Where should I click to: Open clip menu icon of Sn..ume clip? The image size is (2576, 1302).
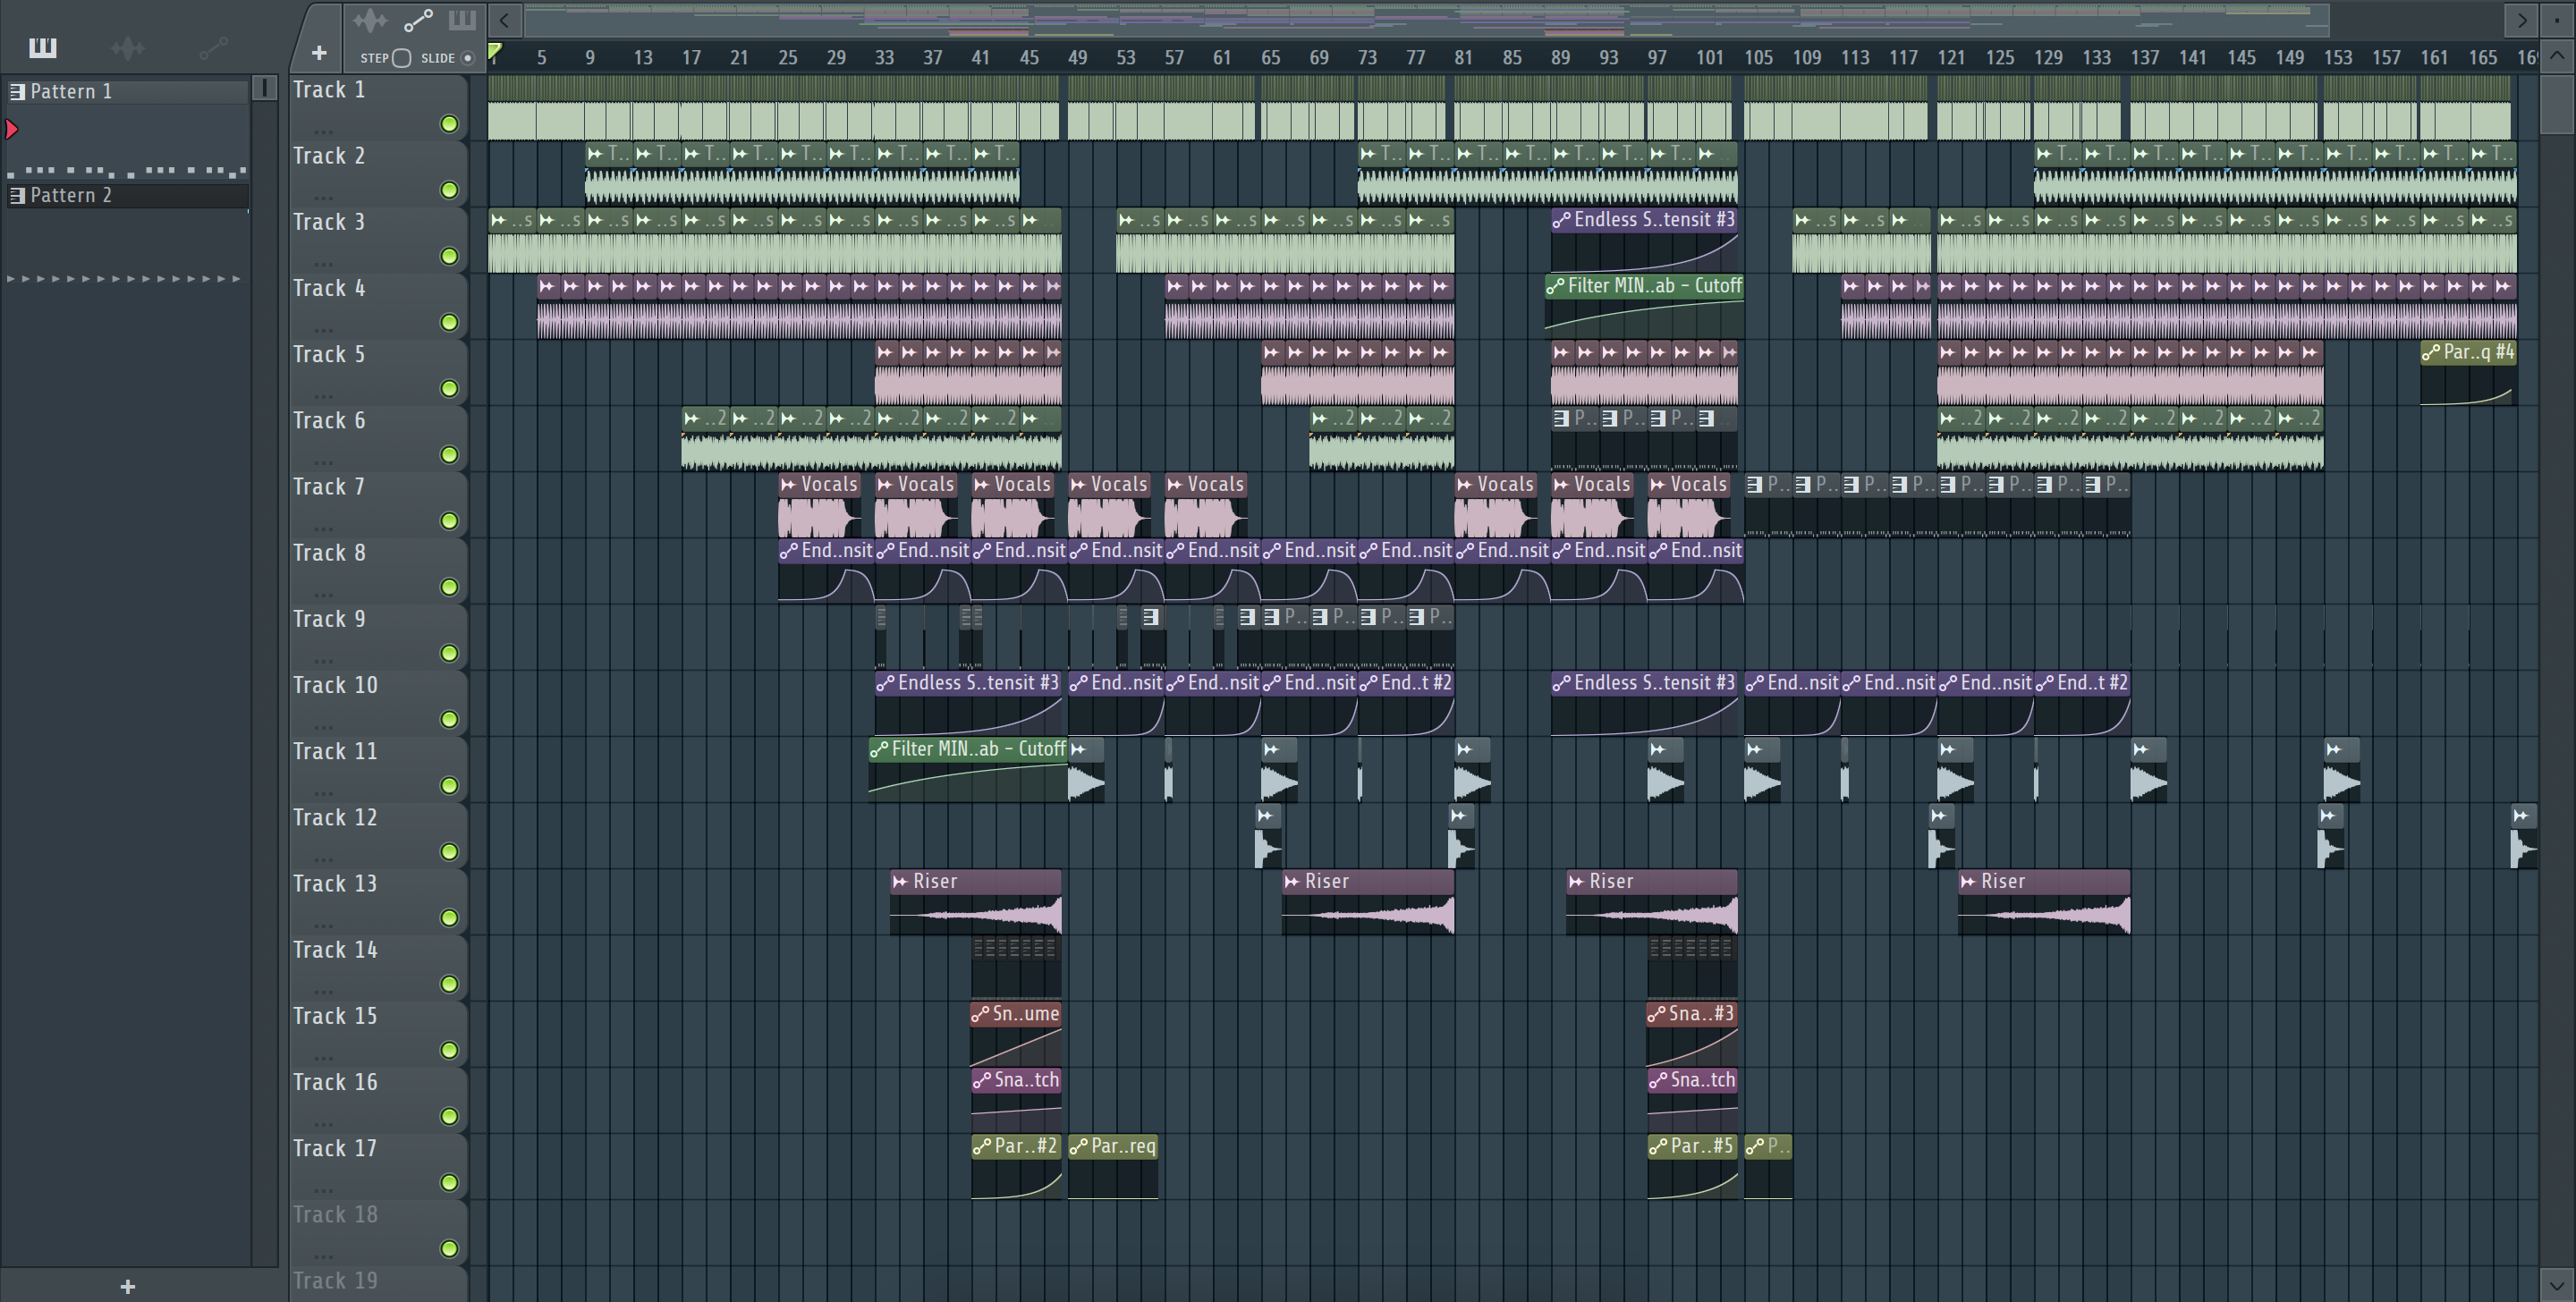tap(980, 1014)
